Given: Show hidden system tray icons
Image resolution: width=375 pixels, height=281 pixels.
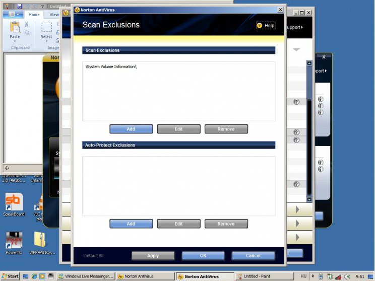Looking at the screenshot, I should (x=312, y=276).
